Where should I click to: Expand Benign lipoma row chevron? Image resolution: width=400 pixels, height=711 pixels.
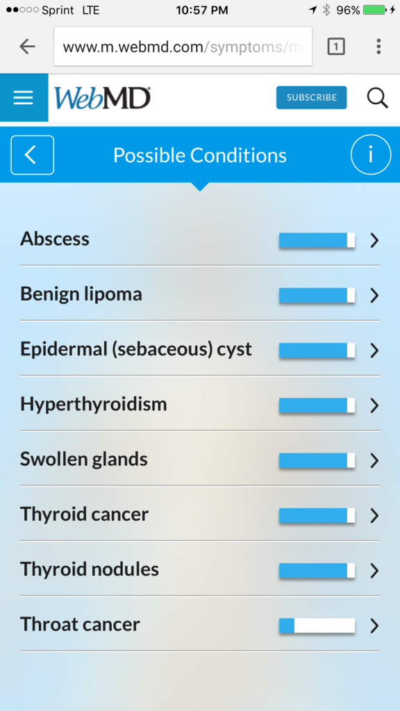374,296
